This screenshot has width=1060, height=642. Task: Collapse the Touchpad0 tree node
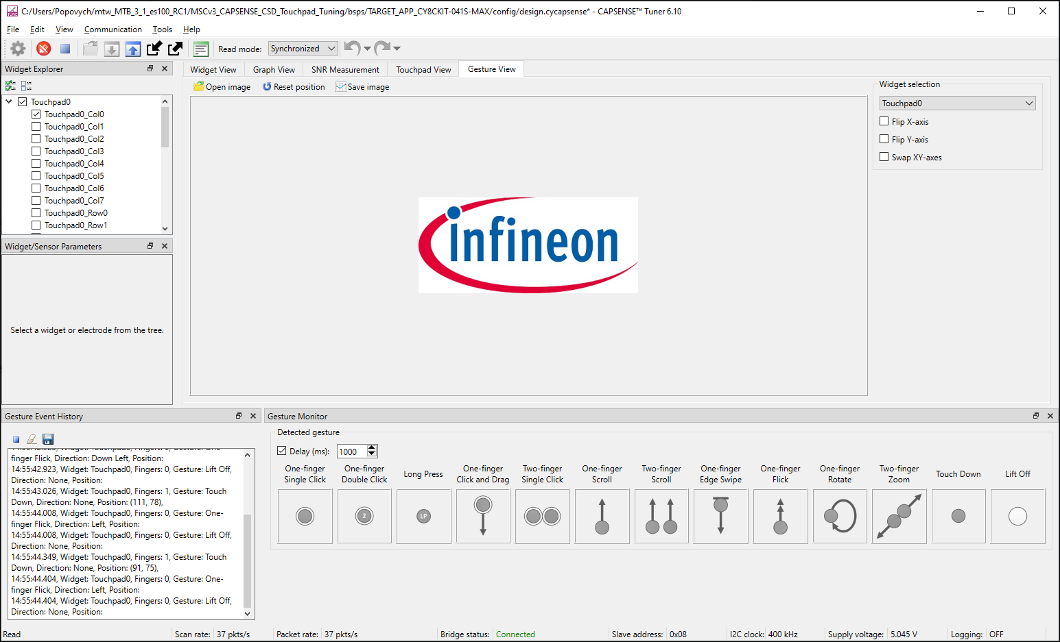(9, 102)
